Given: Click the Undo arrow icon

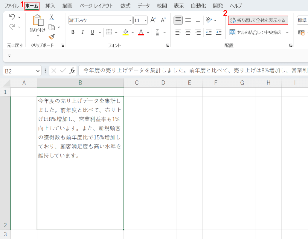Looking at the screenshot, I should pos(12,17).
